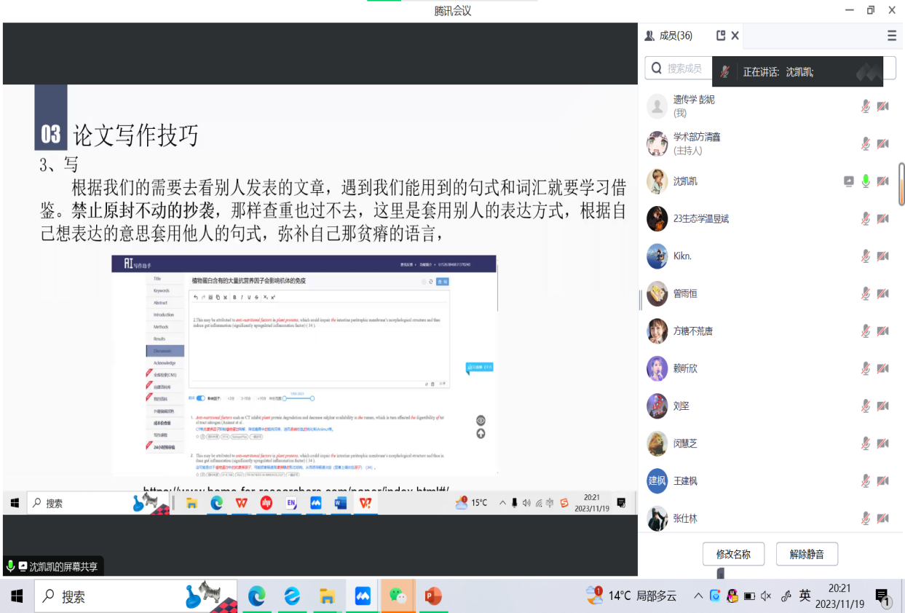Click camera-off icon of 沈凯凯

tap(882, 181)
